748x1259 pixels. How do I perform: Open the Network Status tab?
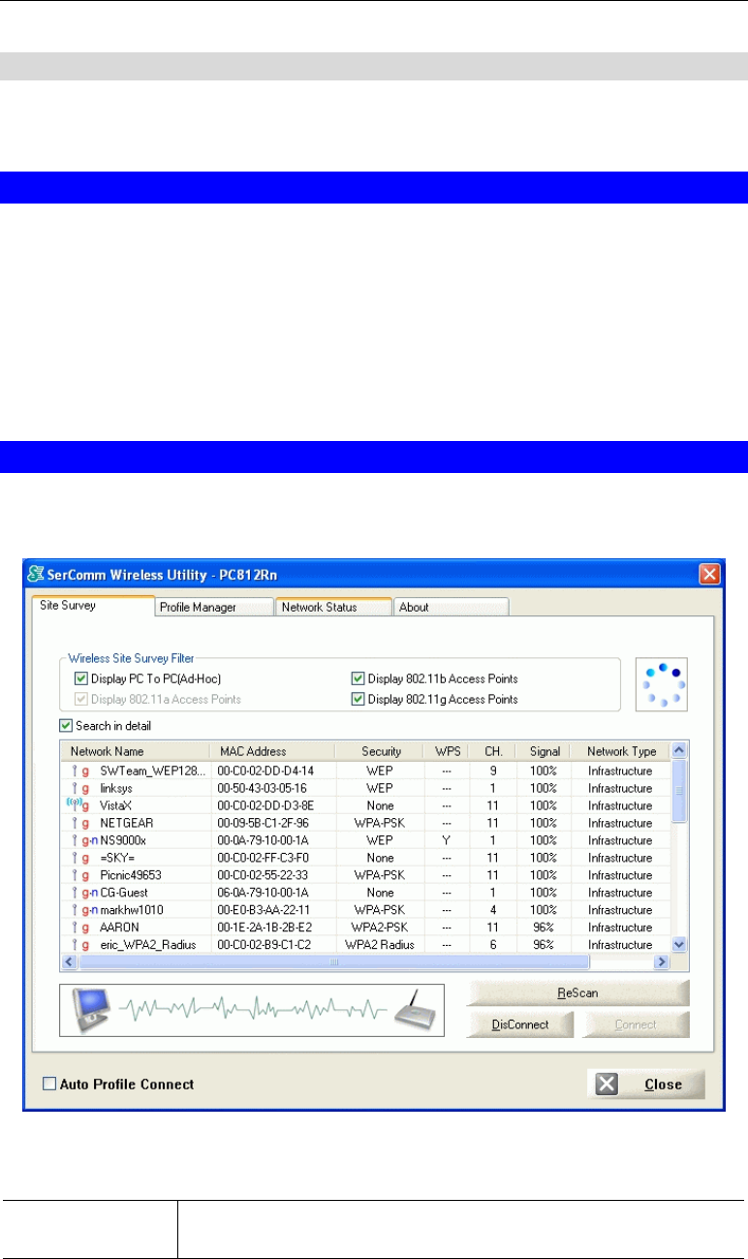333,608
